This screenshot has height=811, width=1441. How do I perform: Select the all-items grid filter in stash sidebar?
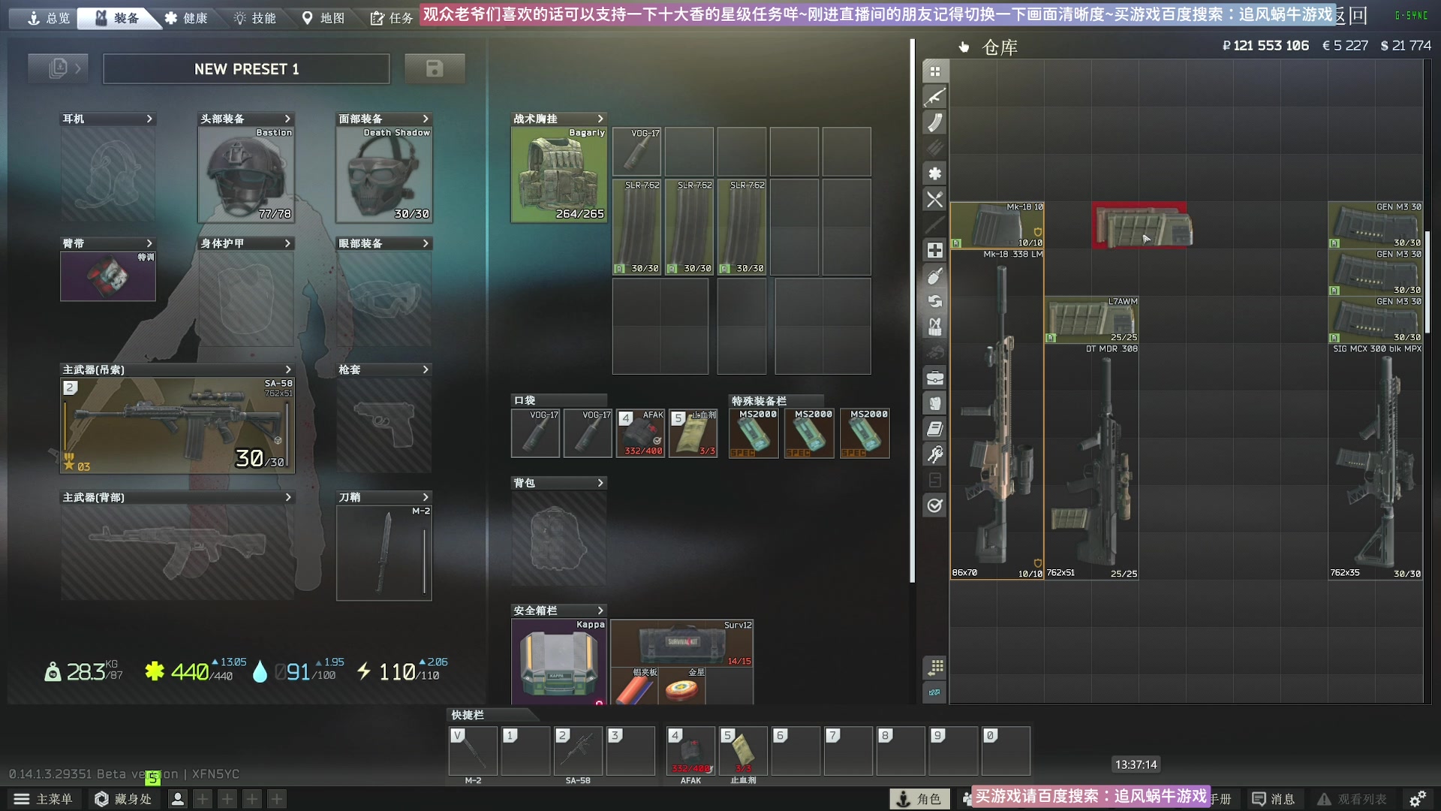(x=934, y=71)
